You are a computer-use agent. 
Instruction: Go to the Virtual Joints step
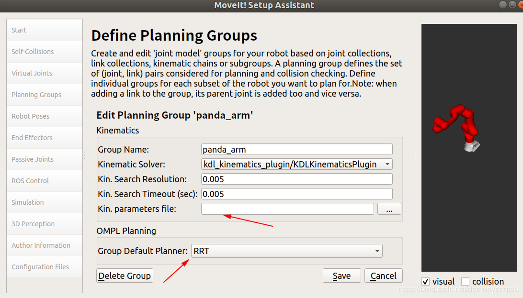pos(45,73)
